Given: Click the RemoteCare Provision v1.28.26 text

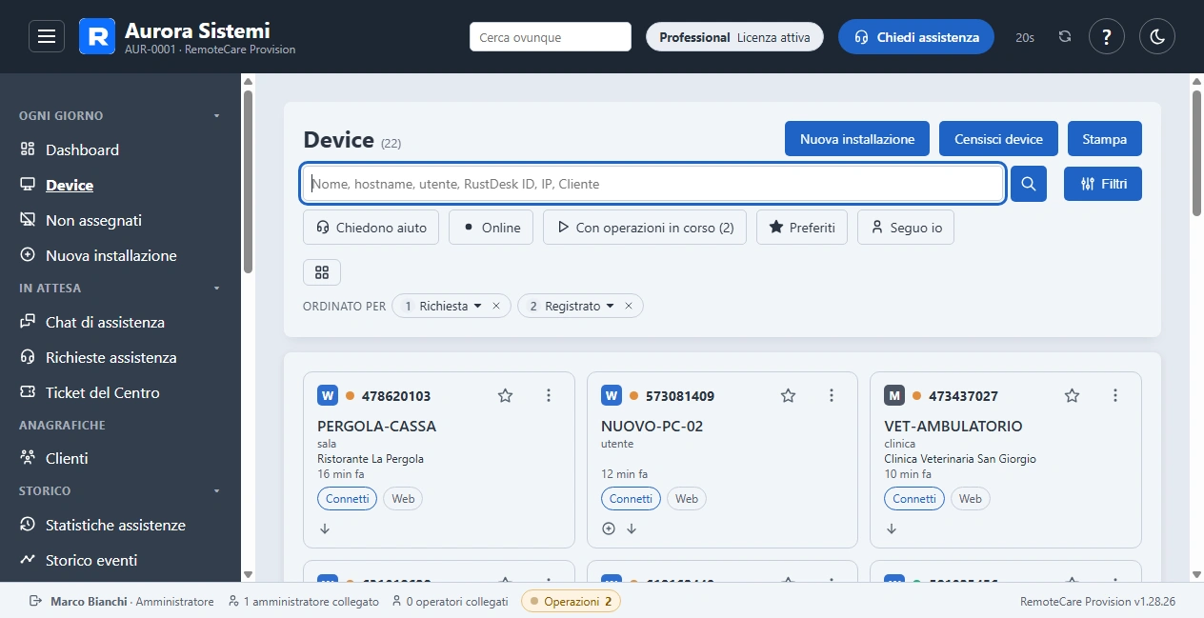Looking at the screenshot, I should pyautogui.click(x=1097, y=602).
